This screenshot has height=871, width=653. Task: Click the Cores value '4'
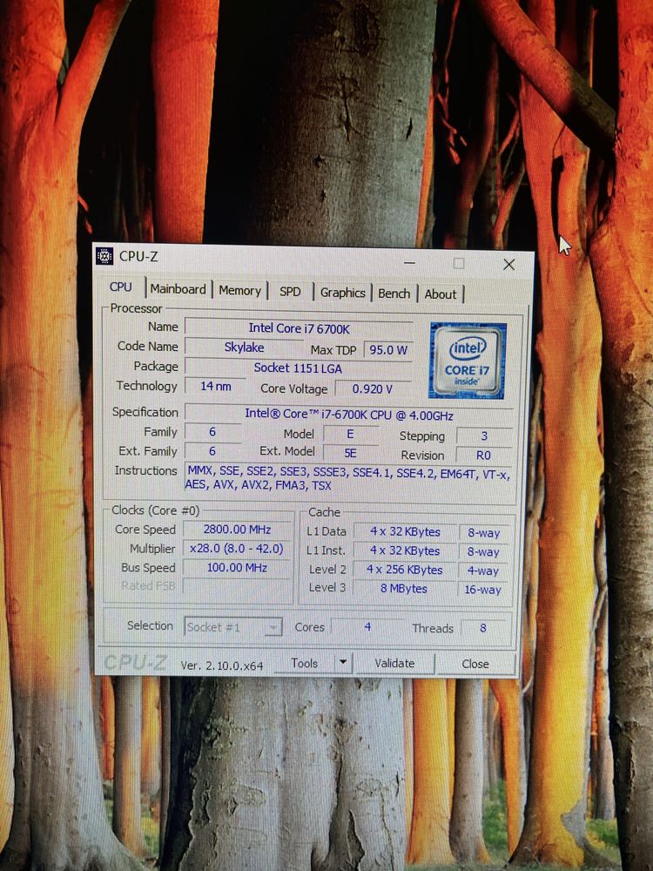[x=367, y=626]
